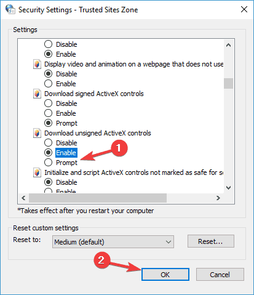Confirm settings with the OK button
Viewport: 254px width, 295px height.
(x=165, y=275)
